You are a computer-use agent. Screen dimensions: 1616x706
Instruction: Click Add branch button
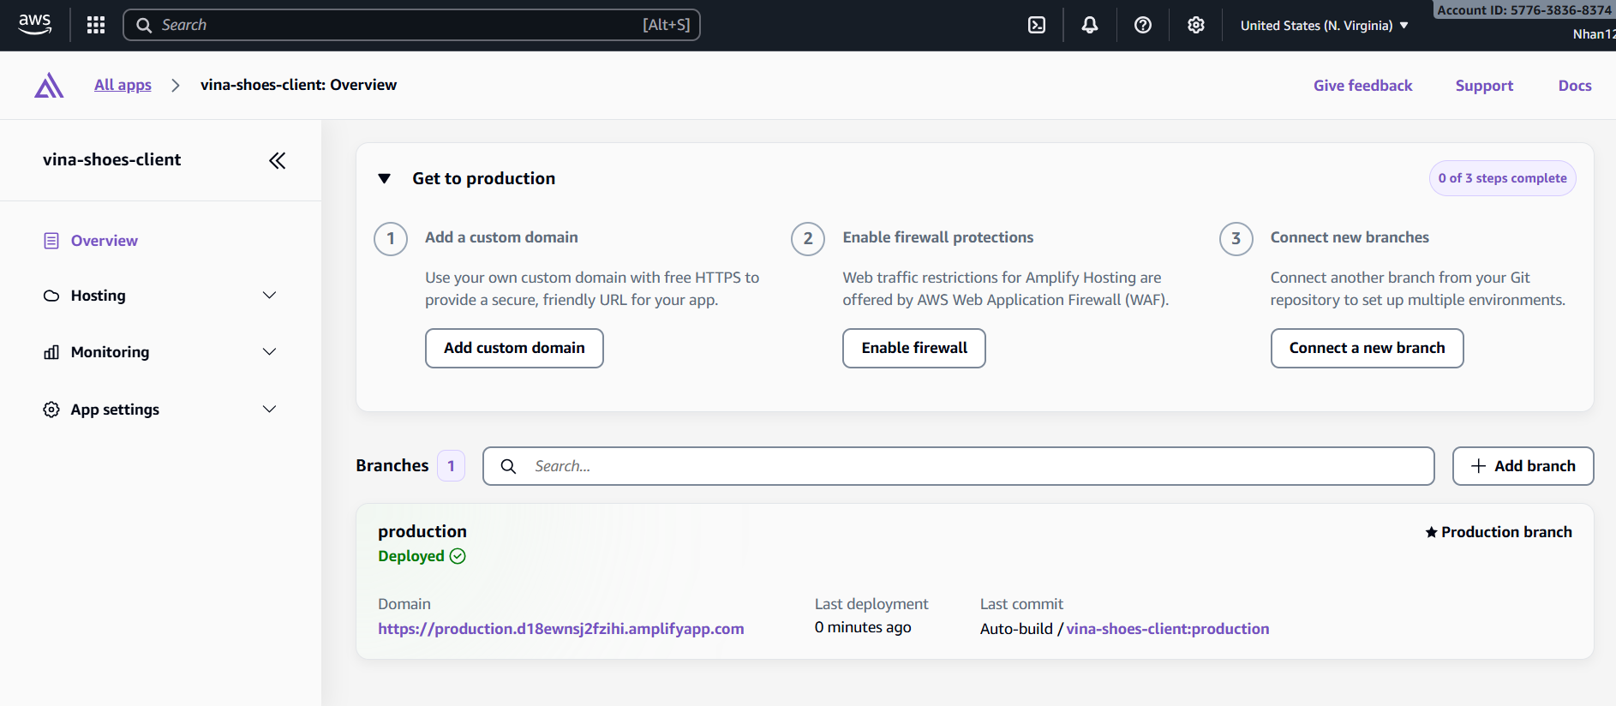pyautogui.click(x=1523, y=466)
